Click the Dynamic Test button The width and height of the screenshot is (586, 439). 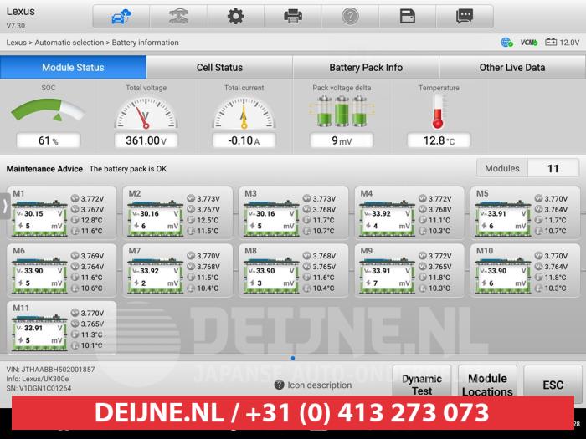(422, 383)
